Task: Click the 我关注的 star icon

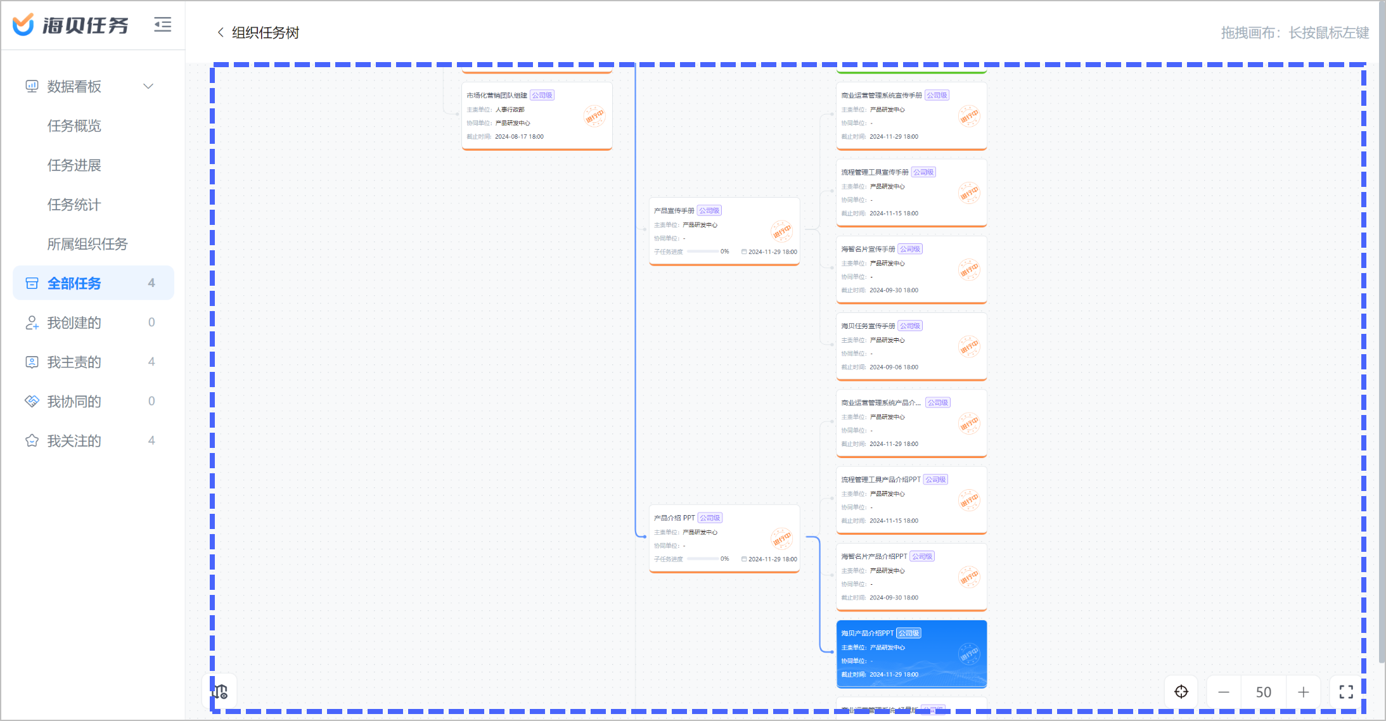Action: (32, 440)
